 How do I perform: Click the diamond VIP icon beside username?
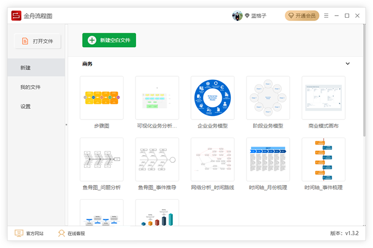(x=247, y=16)
